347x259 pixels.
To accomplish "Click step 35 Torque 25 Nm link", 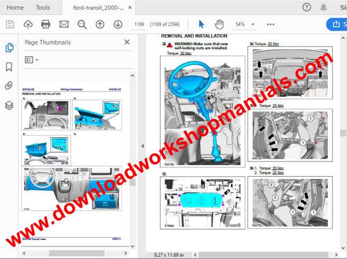I will coord(278,106).
